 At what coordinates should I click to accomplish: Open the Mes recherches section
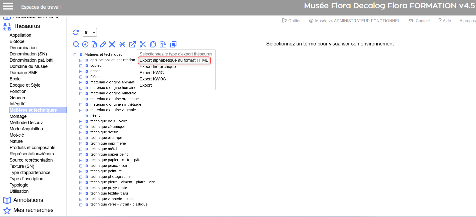33,210
